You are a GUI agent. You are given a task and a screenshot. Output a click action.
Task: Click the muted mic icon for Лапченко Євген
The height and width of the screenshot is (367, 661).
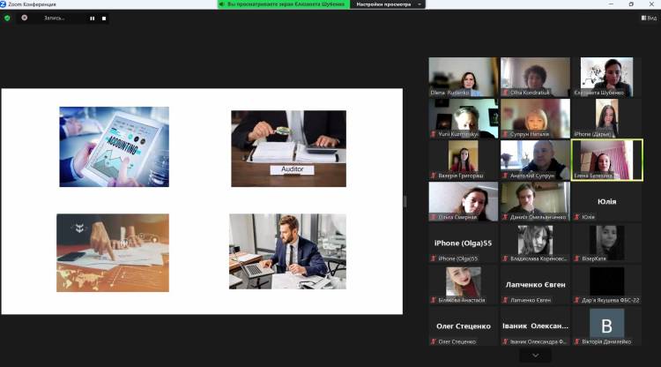(x=505, y=300)
